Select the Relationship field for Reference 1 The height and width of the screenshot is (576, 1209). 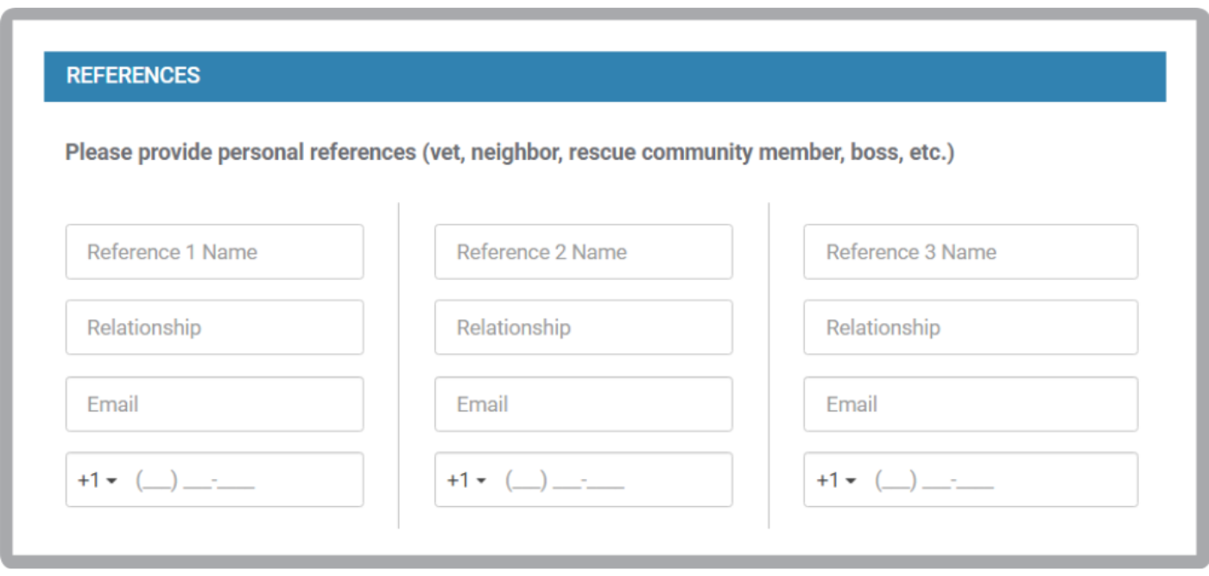[214, 327]
